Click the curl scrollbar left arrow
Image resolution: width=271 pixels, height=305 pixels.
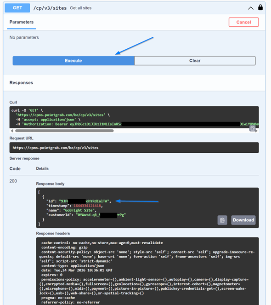click(x=12, y=131)
